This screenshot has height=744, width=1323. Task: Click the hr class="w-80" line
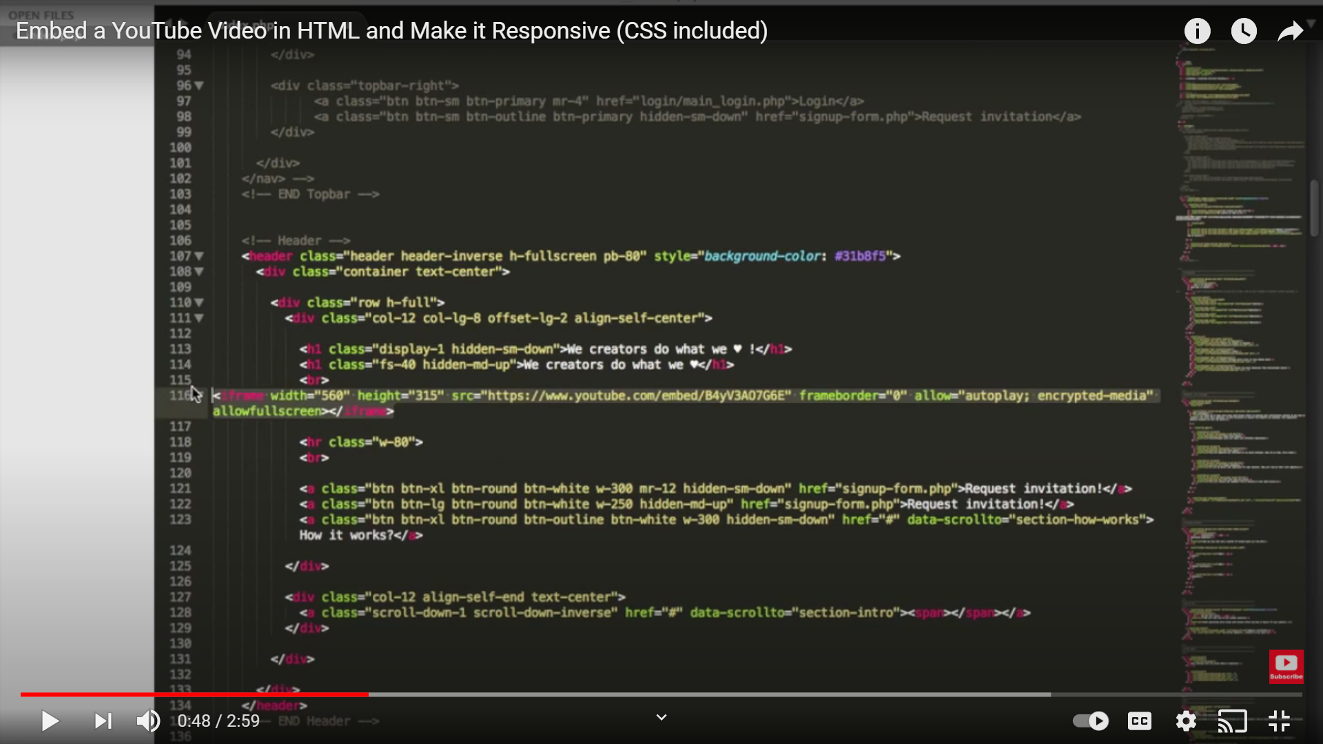point(361,442)
